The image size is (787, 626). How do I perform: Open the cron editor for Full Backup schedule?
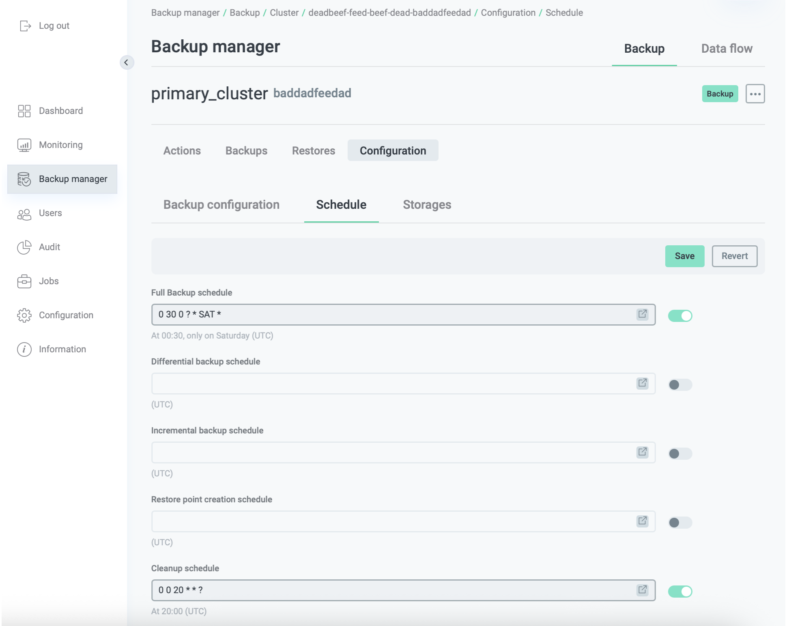(x=642, y=314)
